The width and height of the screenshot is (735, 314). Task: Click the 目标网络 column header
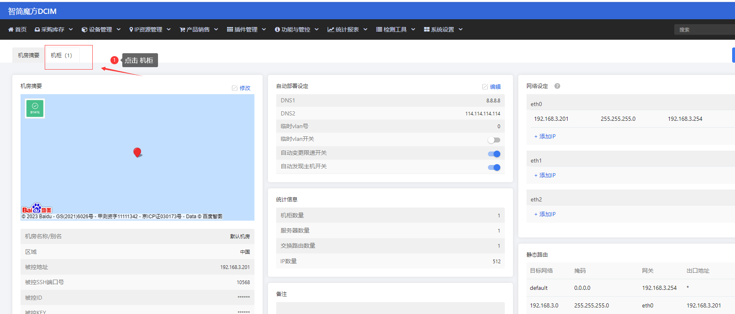[x=541, y=271]
